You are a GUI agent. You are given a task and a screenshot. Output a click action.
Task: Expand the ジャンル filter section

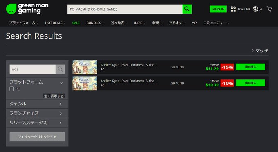point(37,104)
